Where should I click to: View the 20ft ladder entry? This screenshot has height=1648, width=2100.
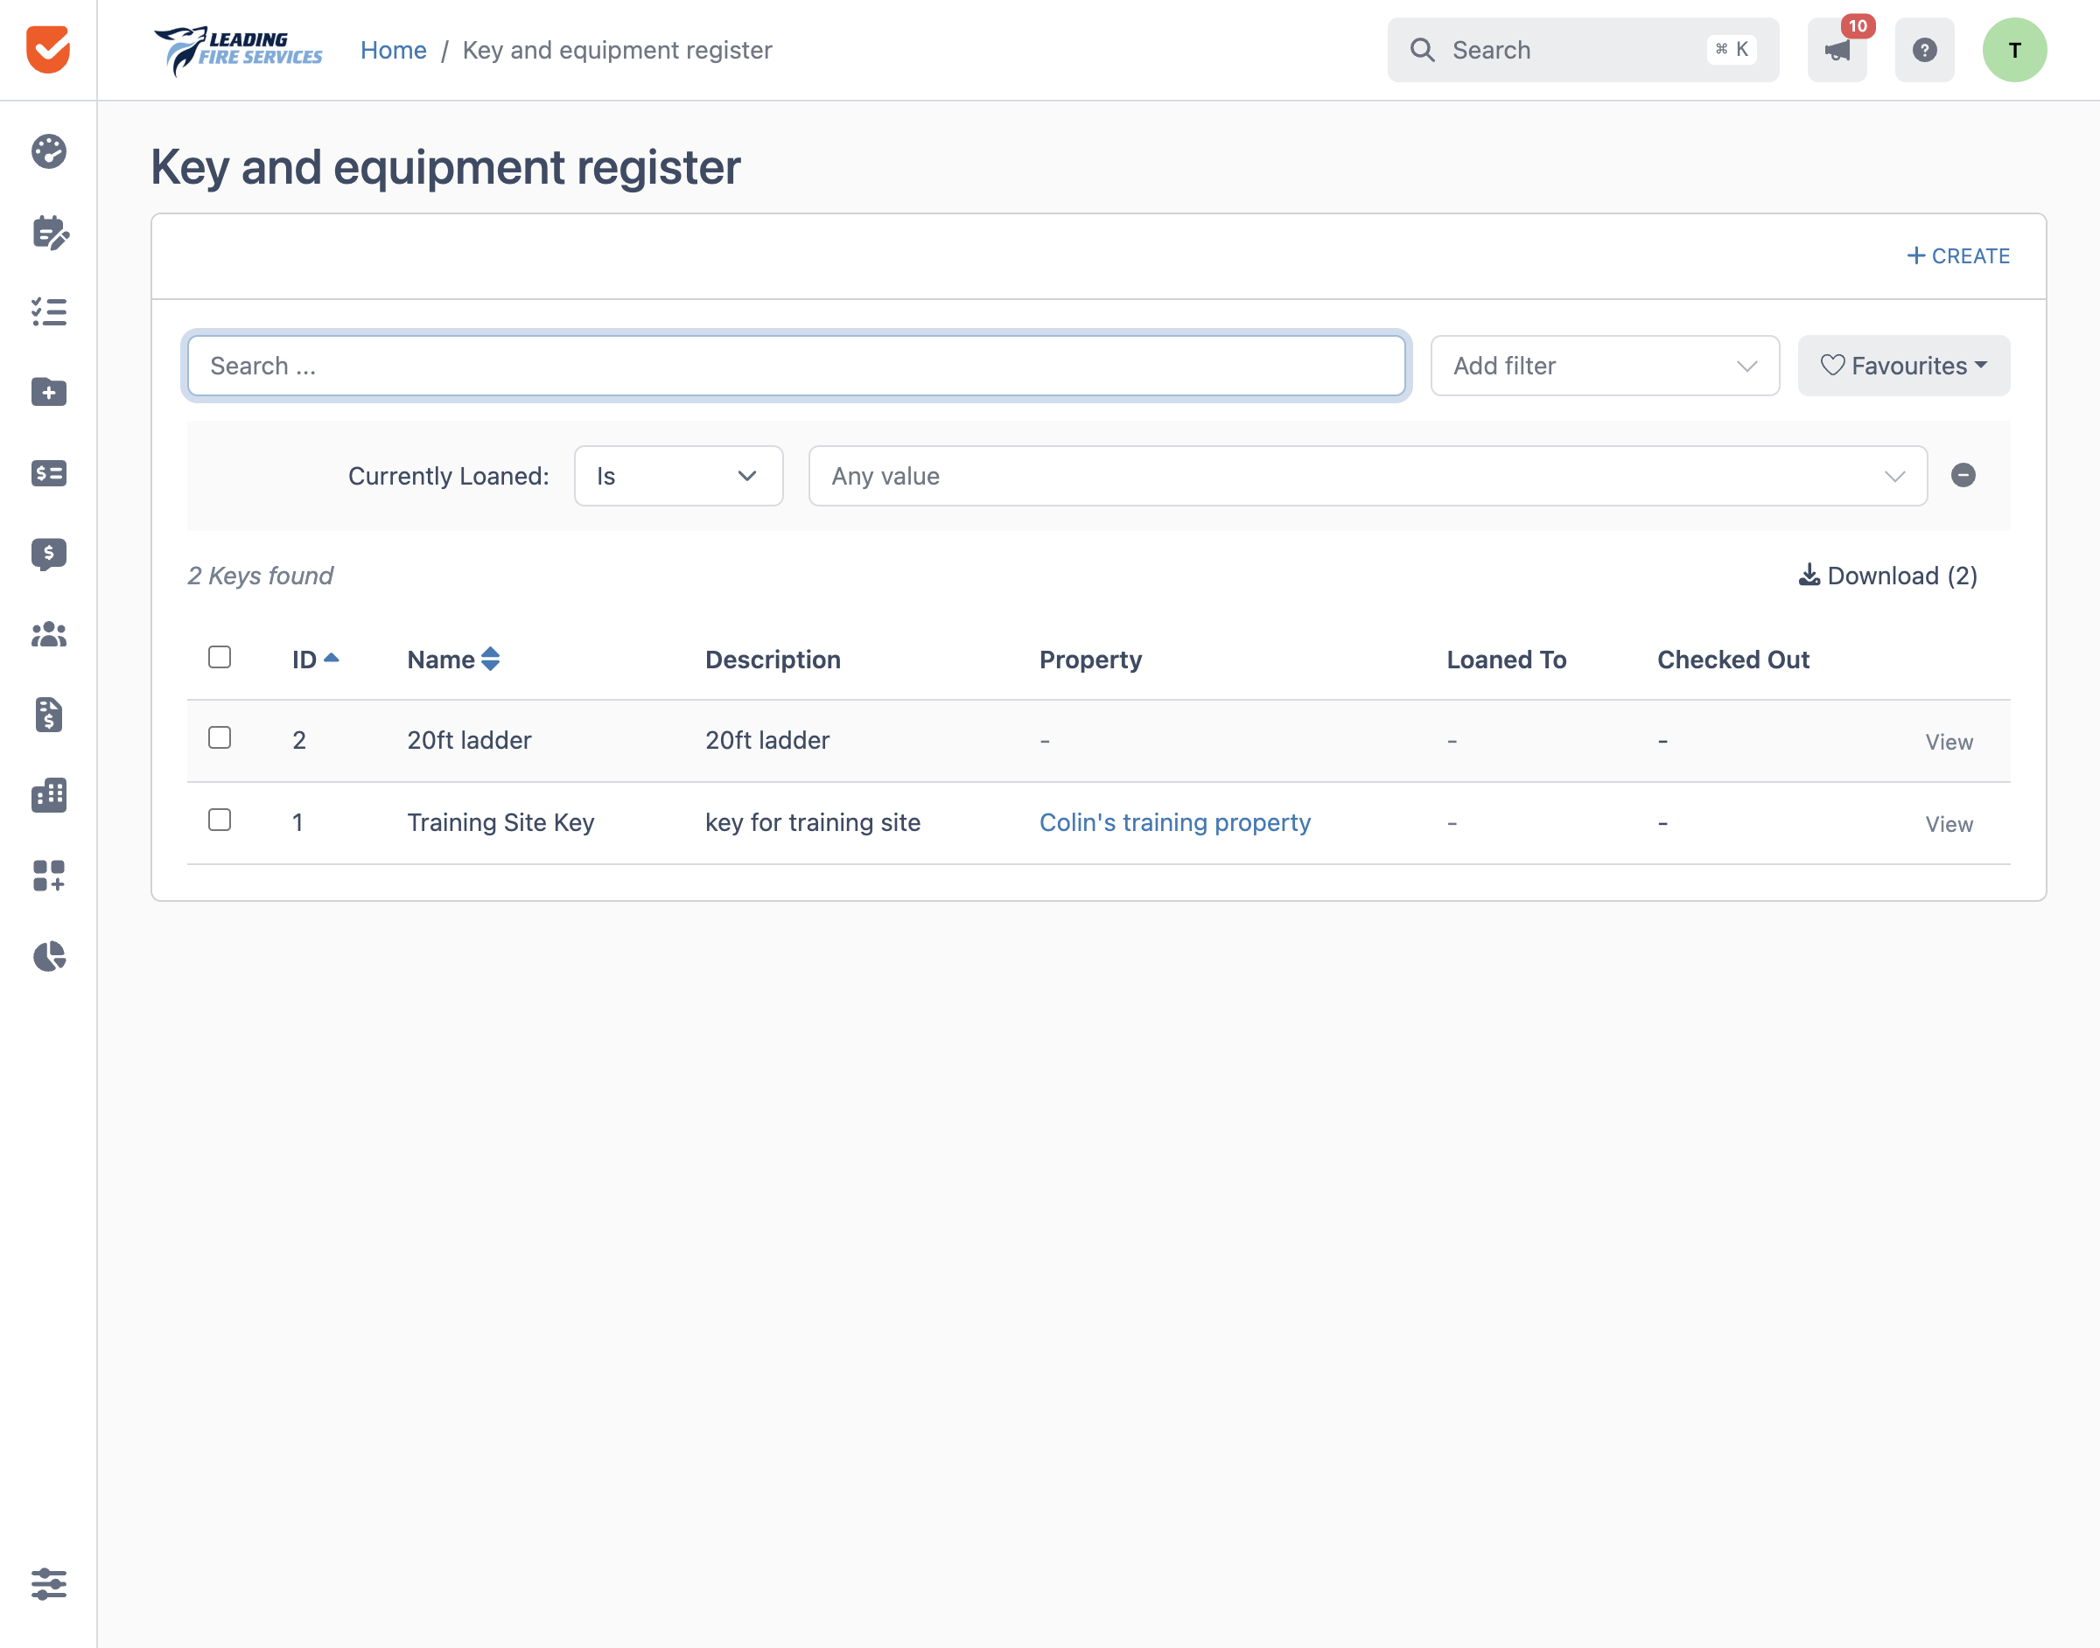pos(1949,742)
